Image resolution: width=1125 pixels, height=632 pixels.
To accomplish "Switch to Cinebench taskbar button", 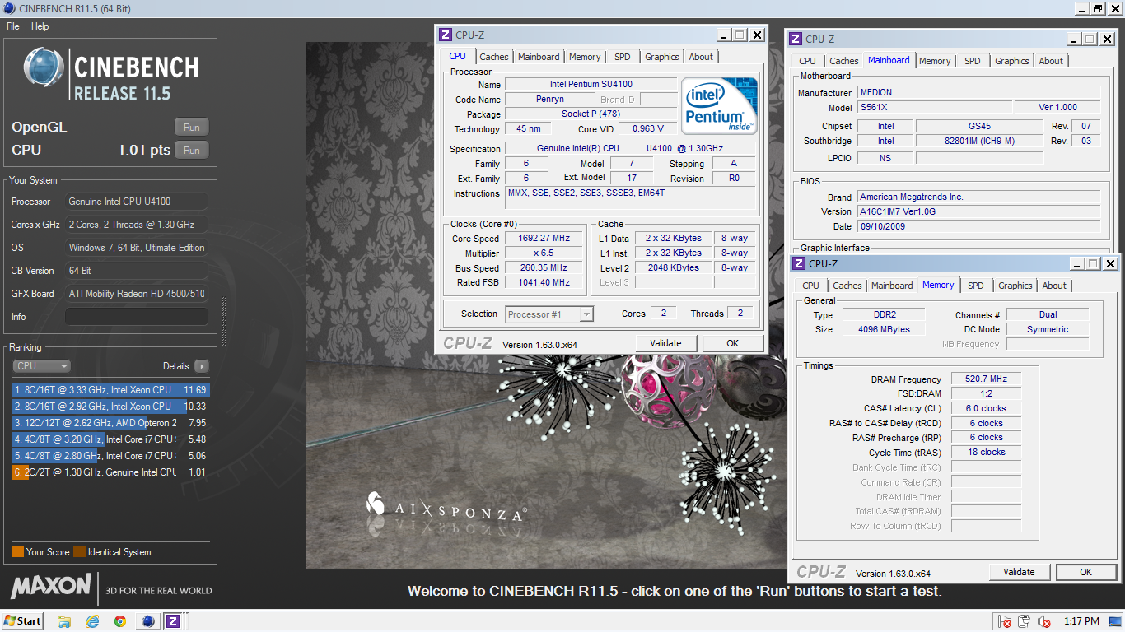I will point(148,621).
